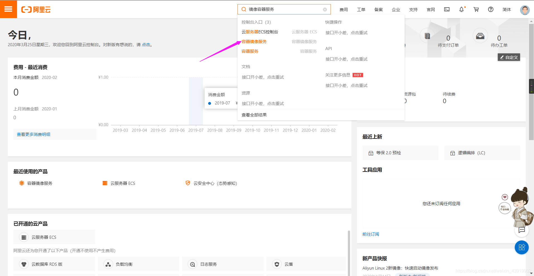Click 待续费 label
The height and width of the screenshot is (276, 534).
[x=449, y=94]
